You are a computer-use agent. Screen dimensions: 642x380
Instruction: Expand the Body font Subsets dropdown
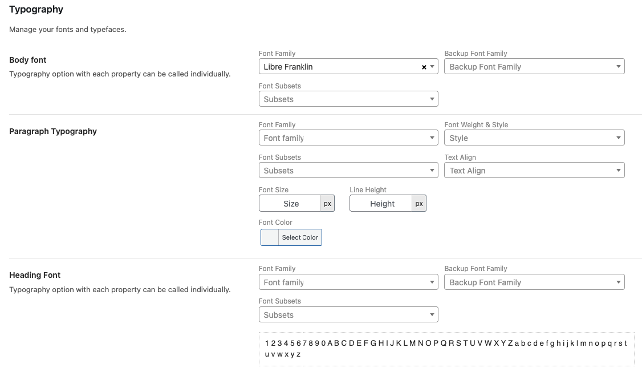pos(348,99)
